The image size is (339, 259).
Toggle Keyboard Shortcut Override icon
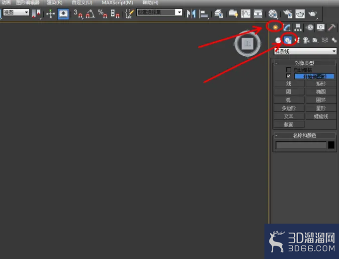pos(63,14)
